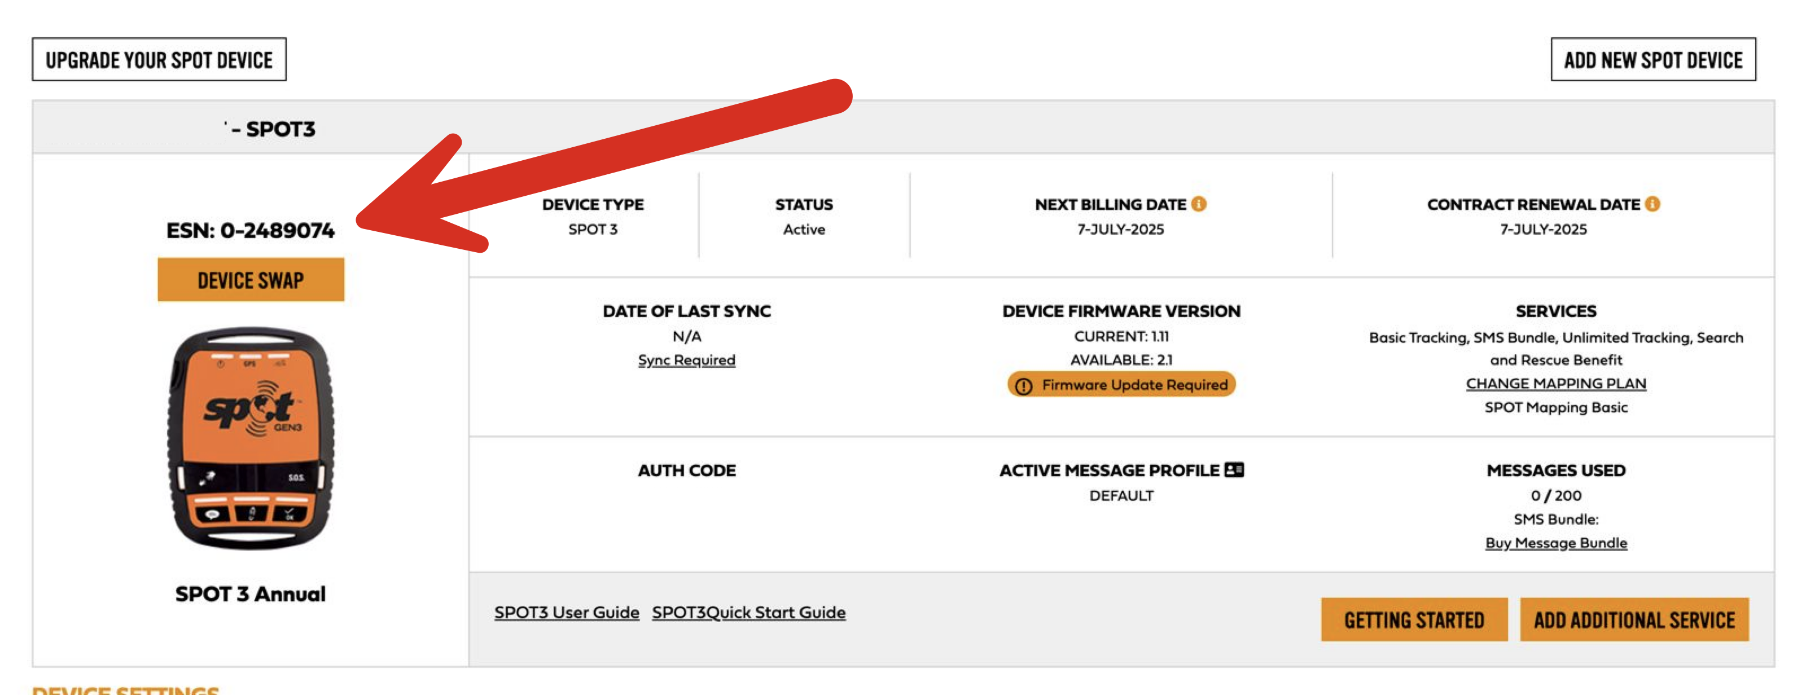Click the Add New SPOT Device button
The width and height of the screenshot is (1806, 695).
click(x=1653, y=60)
